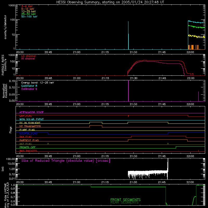Click the HESSI Observing Summary title
The width and height of the screenshot is (208, 208).
[110, 2]
